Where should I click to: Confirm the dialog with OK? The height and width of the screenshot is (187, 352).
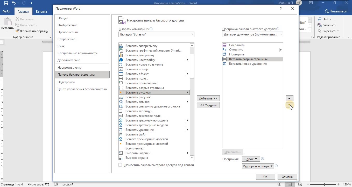click(x=265, y=177)
